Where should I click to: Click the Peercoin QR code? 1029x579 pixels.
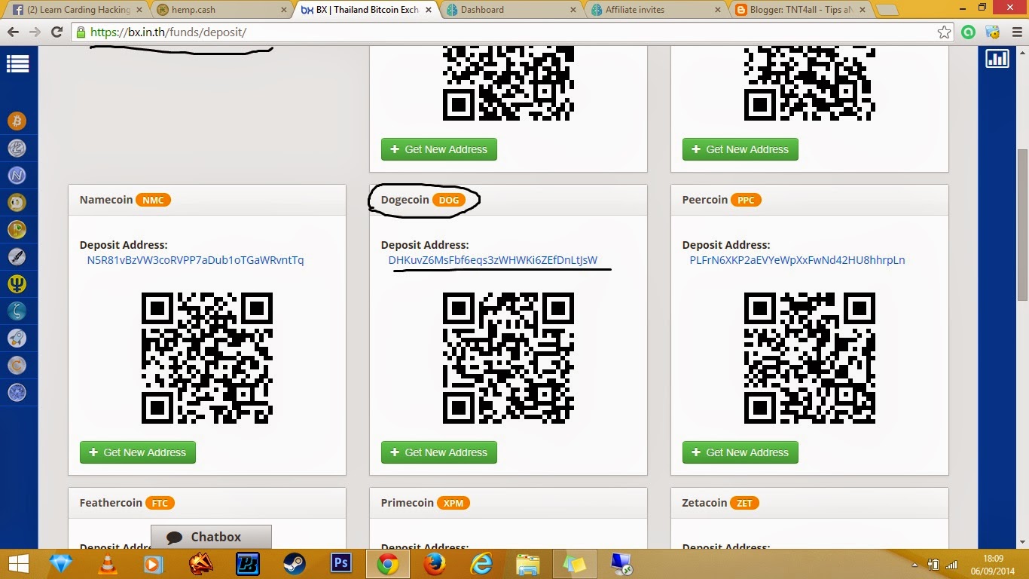coord(810,358)
